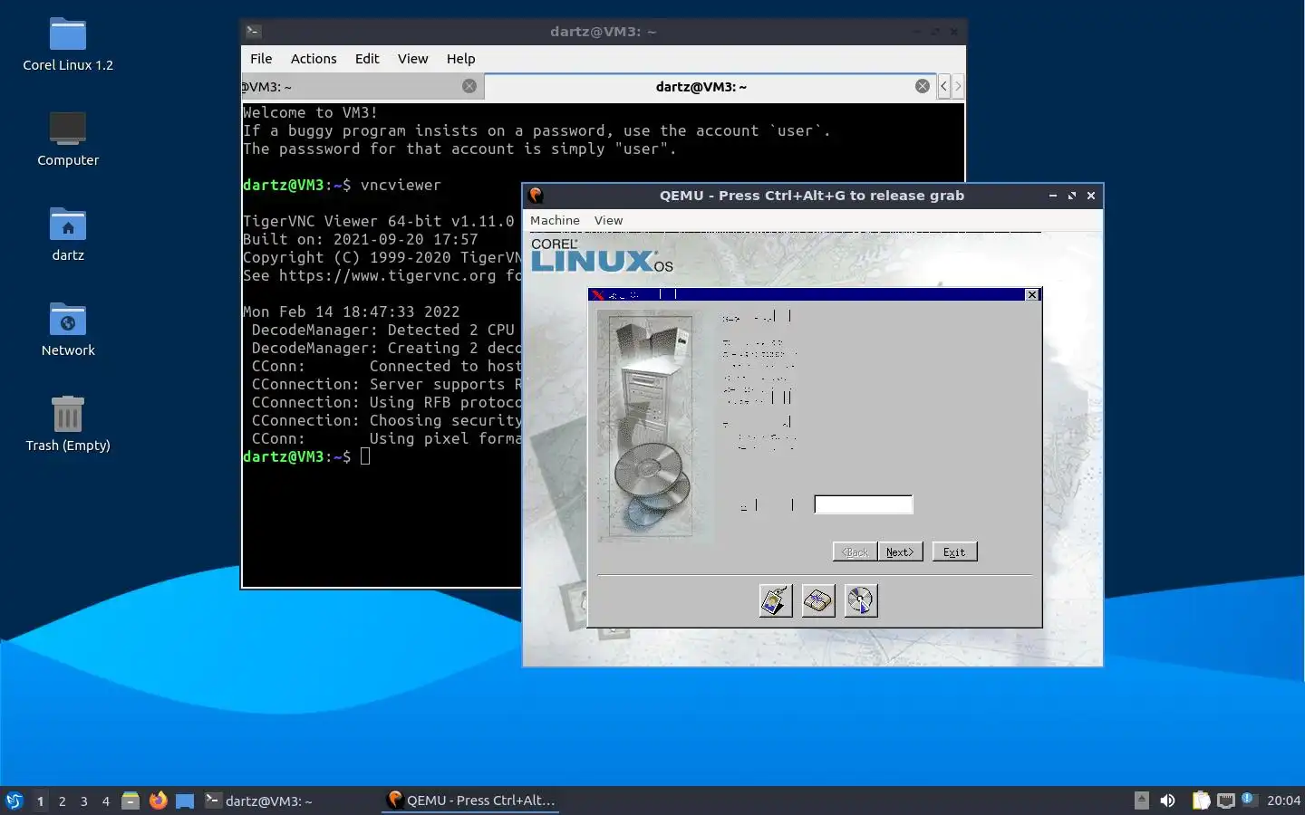Click the wrapped package icon in installer
Image resolution: width=1305 pixels, height=815 pixels.
pos(818,600)
